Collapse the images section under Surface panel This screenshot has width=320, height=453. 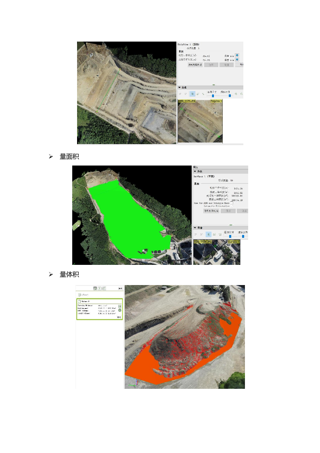(195, 228)
